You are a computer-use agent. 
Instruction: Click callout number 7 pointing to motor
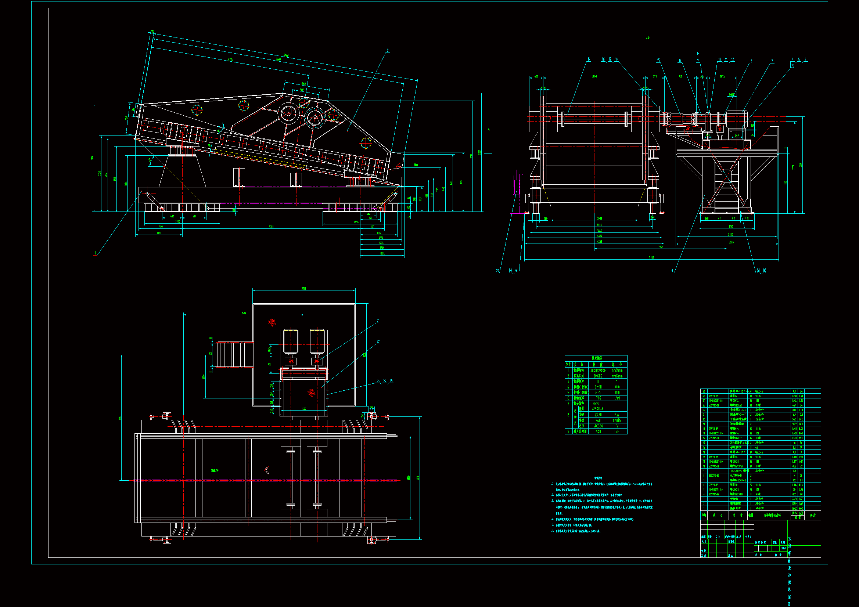click(x=772, y=61)
